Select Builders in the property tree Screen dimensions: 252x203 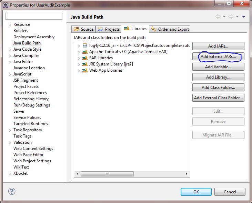21,31
